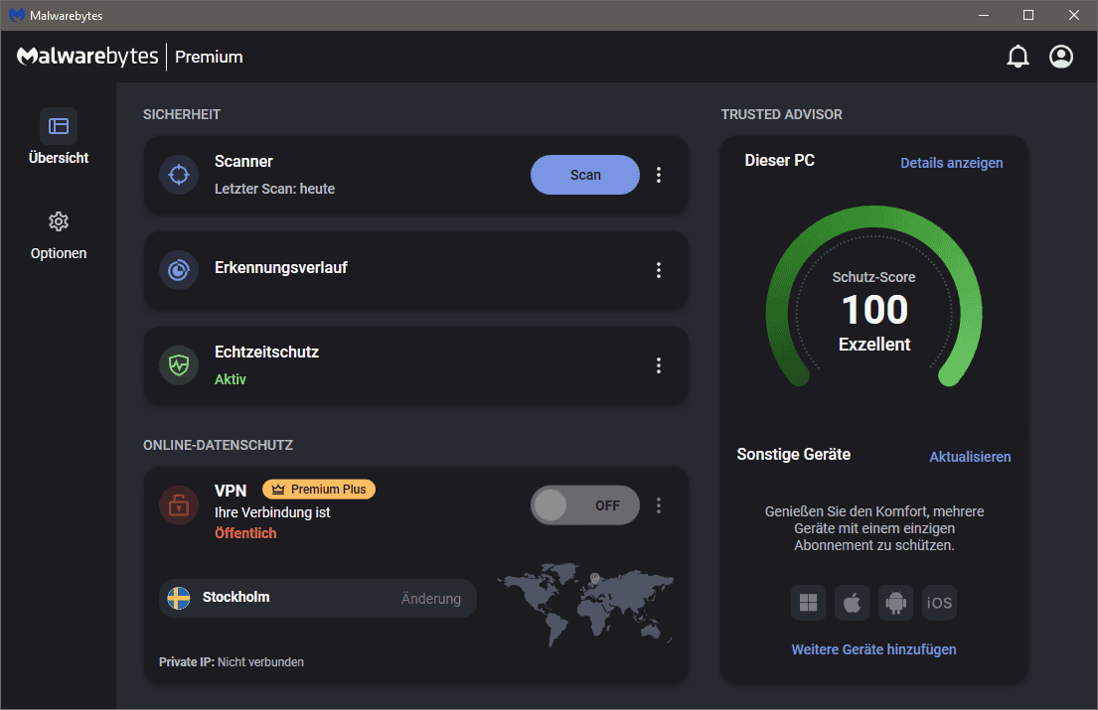Click the Apple macOS device icon
Viewport: 1098px width, 710px height.
[x=853, y=603]
